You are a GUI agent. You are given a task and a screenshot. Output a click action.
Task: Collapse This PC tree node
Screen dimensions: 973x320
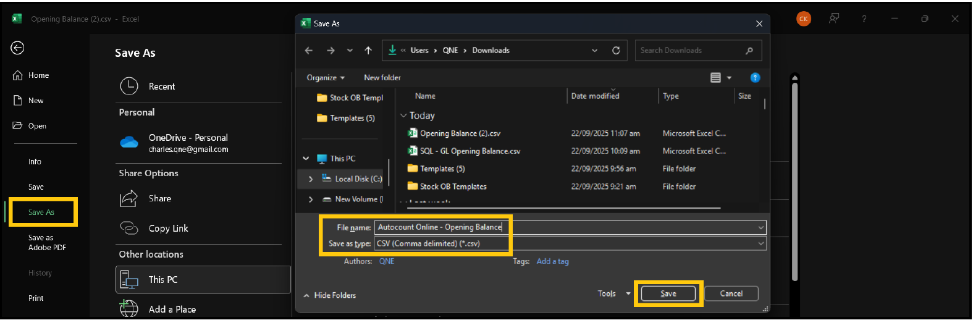[306, 159]
